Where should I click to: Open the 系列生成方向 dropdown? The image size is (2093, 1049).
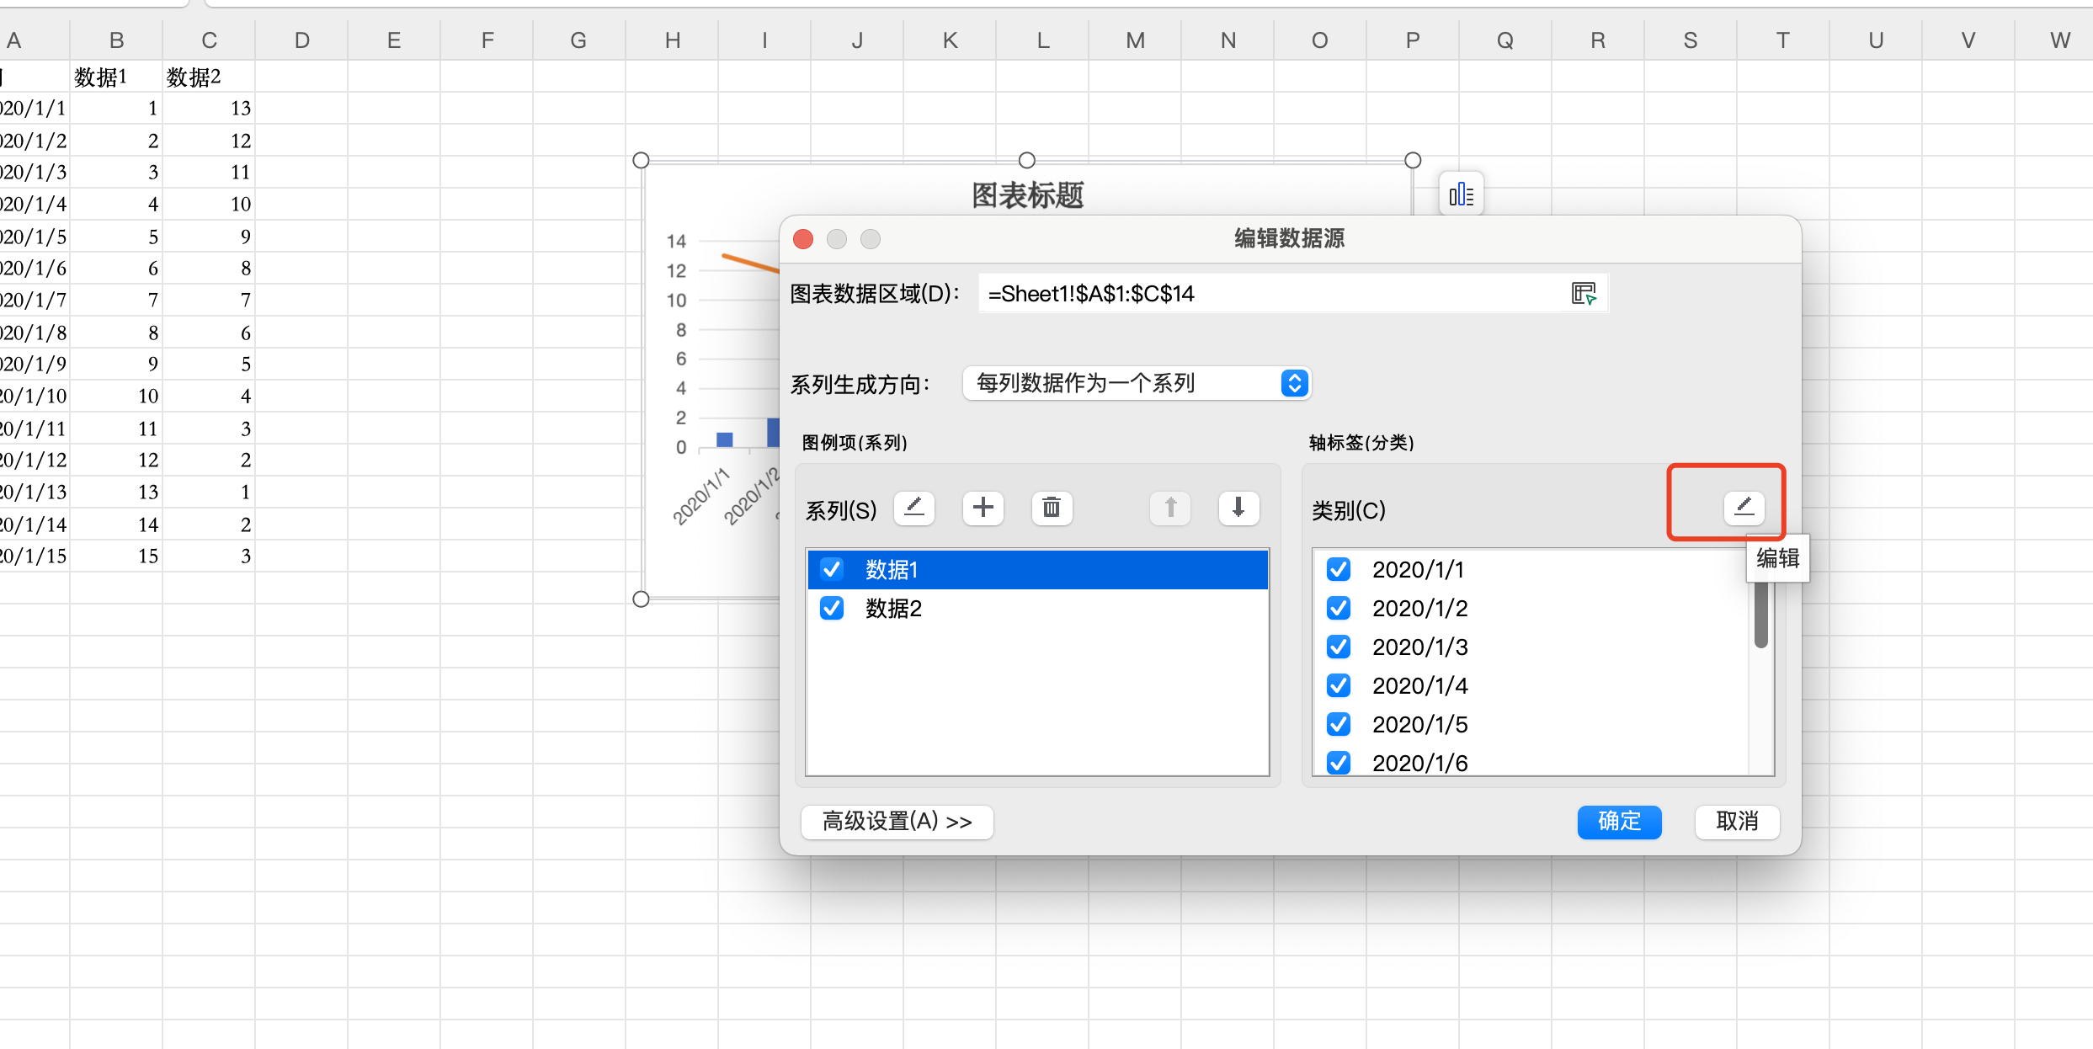tap(1137, 383)
